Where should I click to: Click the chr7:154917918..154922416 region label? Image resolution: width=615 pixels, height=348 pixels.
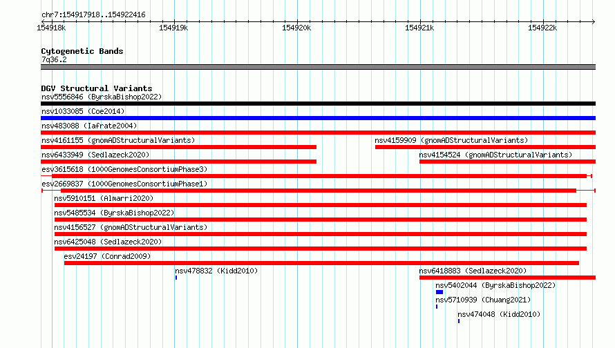(93, 15)
